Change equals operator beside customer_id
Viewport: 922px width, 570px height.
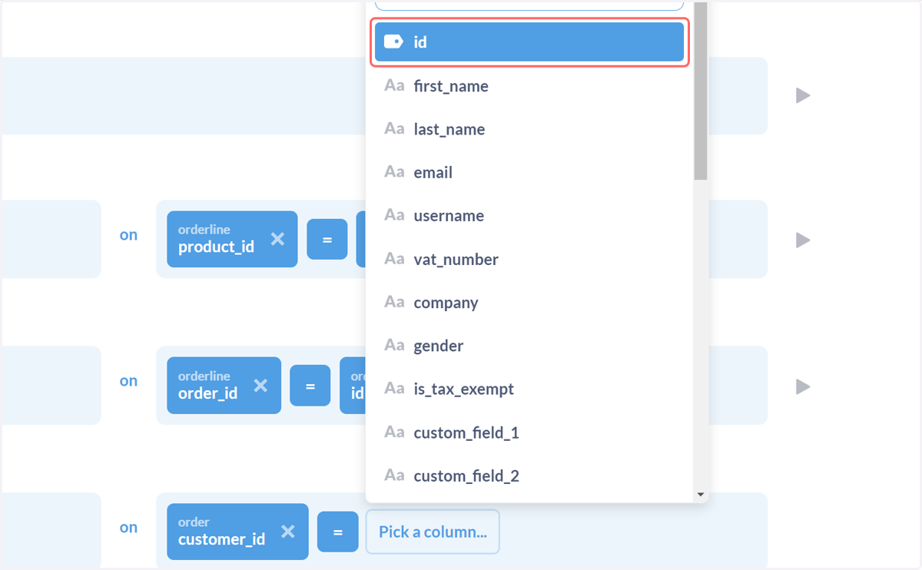[x=338, y=532]
